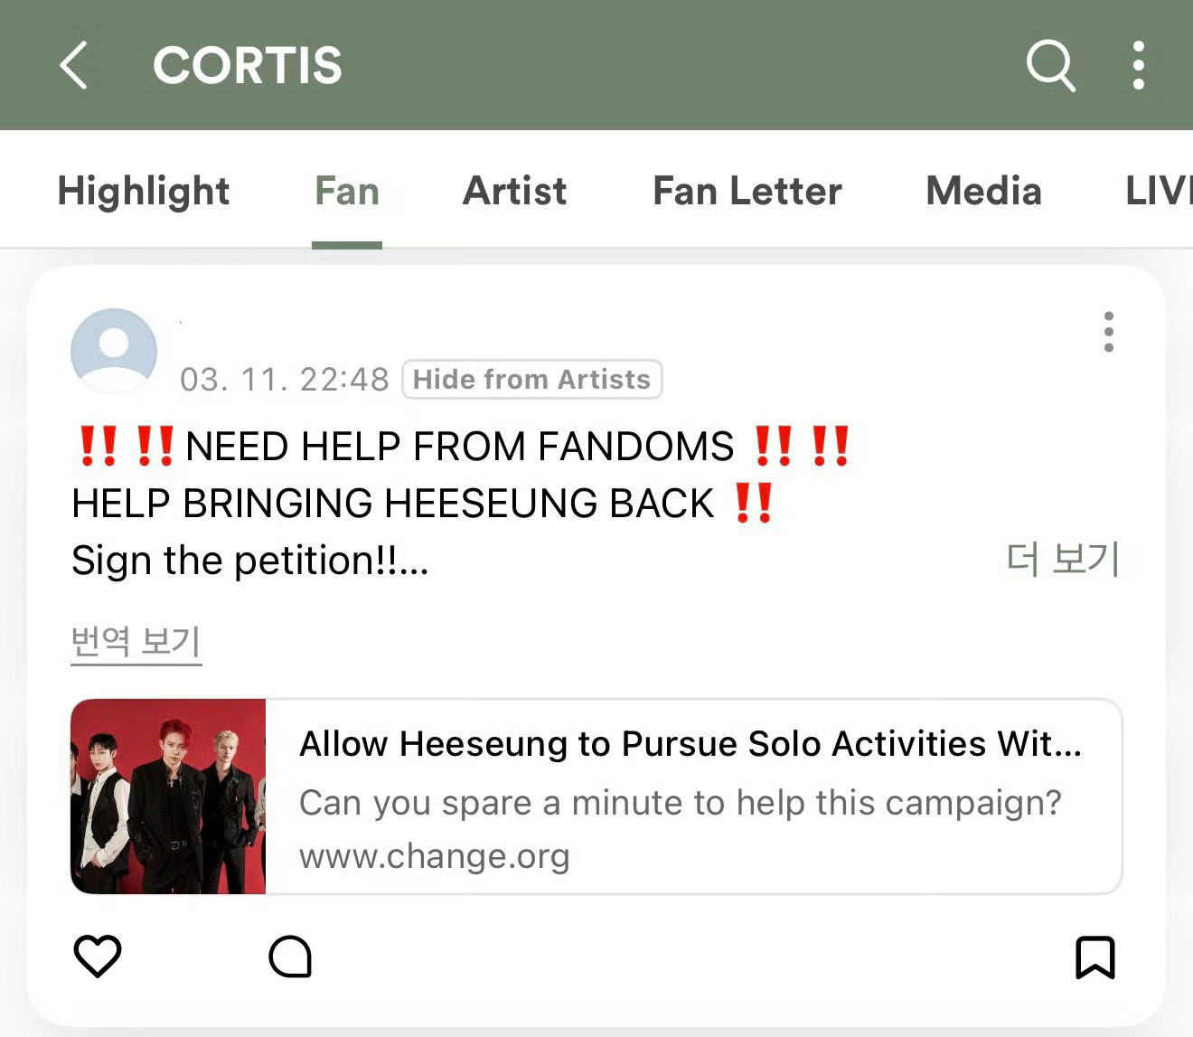Image resolution: width=1193 pixels, height=1037 pixels.
Task: Open the post's three-dot options menu
Action: pos(1109,332)
